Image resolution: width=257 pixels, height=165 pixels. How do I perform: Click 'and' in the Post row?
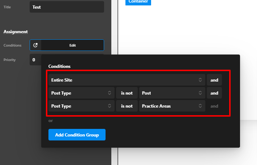coord(214,93)
